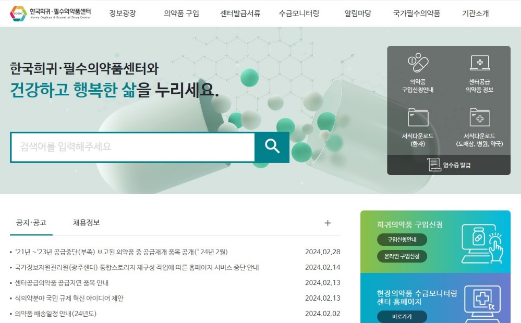
Task: Click the search magnifier icon
Action: coord(272,147)
